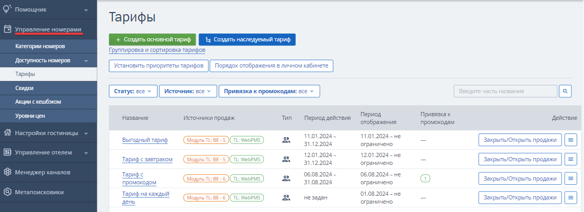This screenshot has height=212, width=584.
Task: Click Порядок отображения в личном кабинете
Action: point(271,65)
